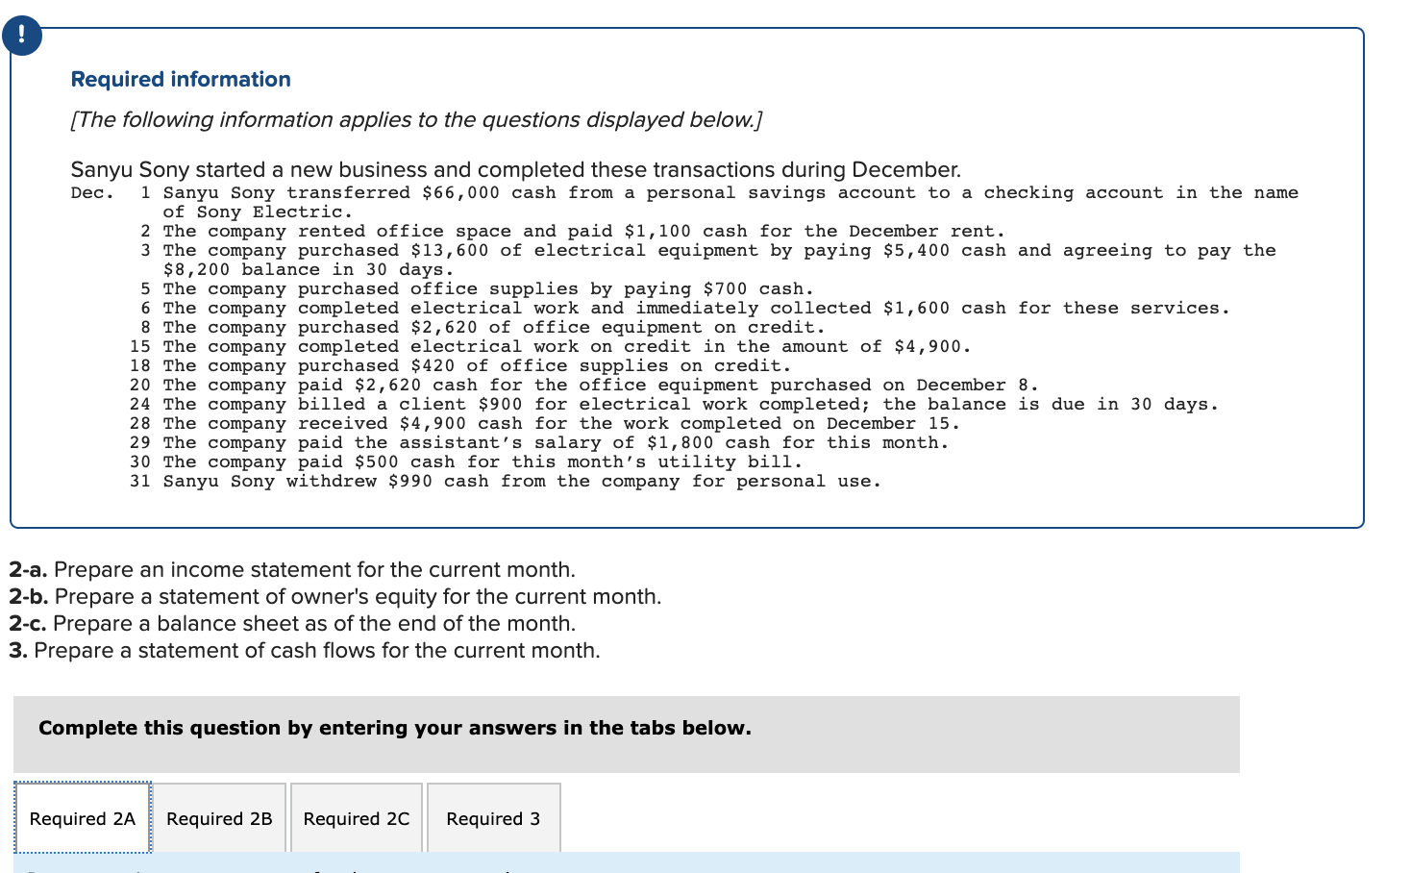The width and height of the screenshot is (1411, 873).
Task: Click the blue exclamation alert icon
Action: pos(21,36)
